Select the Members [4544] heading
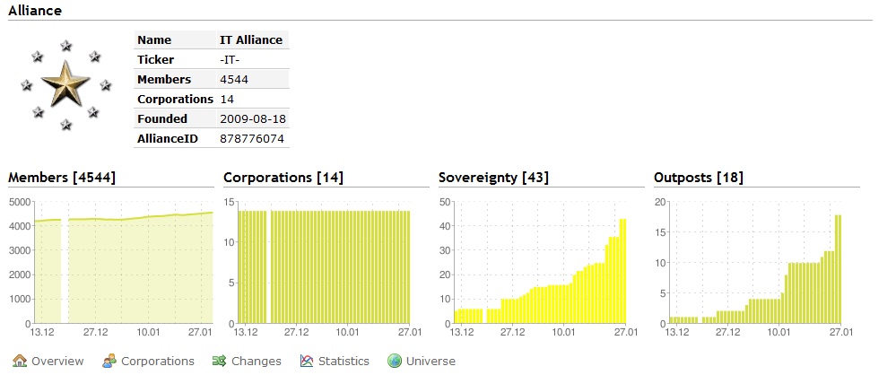 [62, 178]
